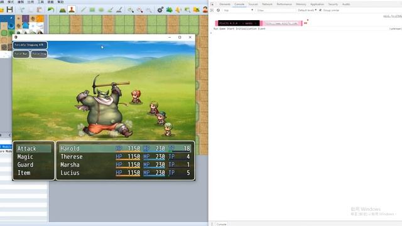Click the Copy icon in the editor toolbar

pyautogui.click(x=31, y=10)
